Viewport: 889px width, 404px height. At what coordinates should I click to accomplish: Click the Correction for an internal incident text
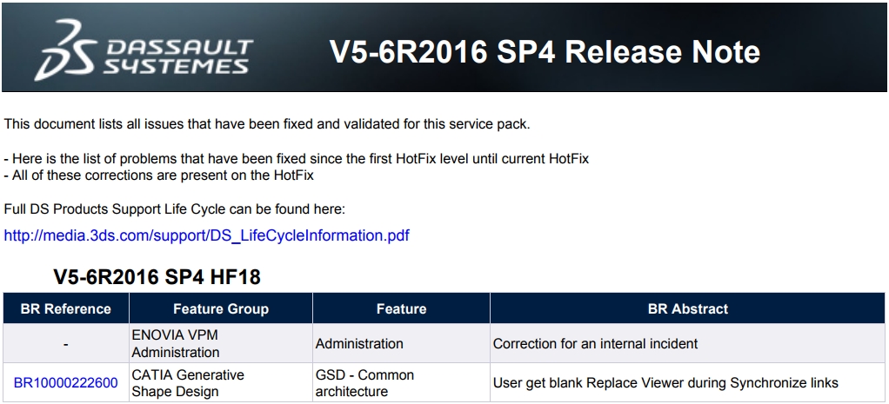[x=595, y=343]
